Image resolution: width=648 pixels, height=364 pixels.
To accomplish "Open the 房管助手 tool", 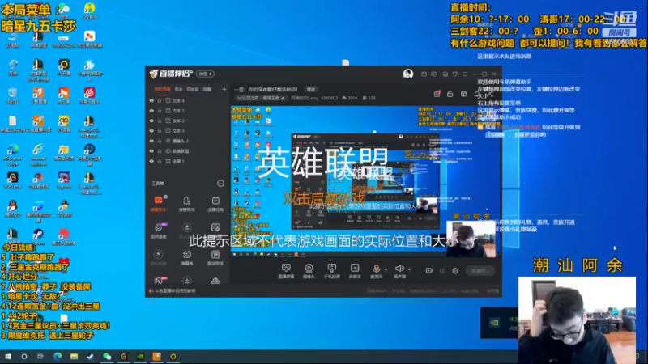I will point(187,204).
